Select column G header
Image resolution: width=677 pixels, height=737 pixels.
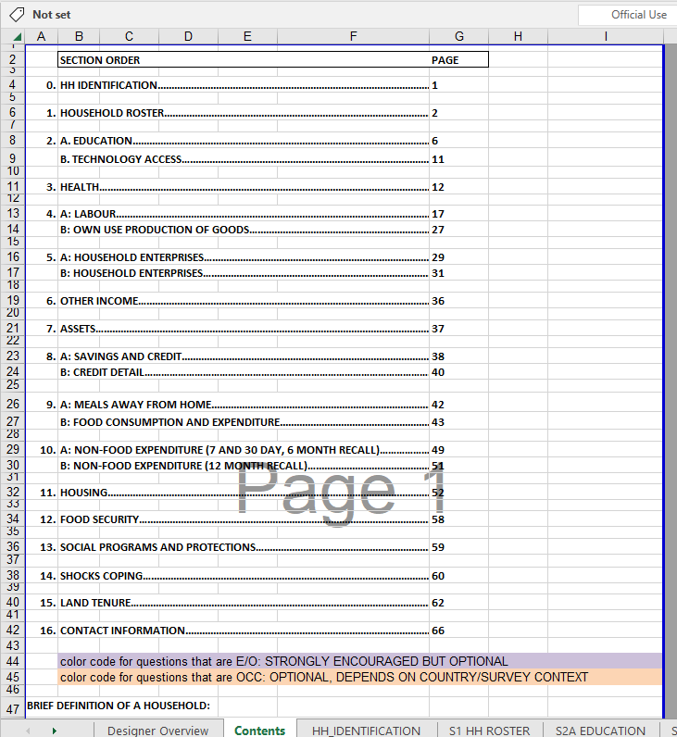[x=459, y=36]
